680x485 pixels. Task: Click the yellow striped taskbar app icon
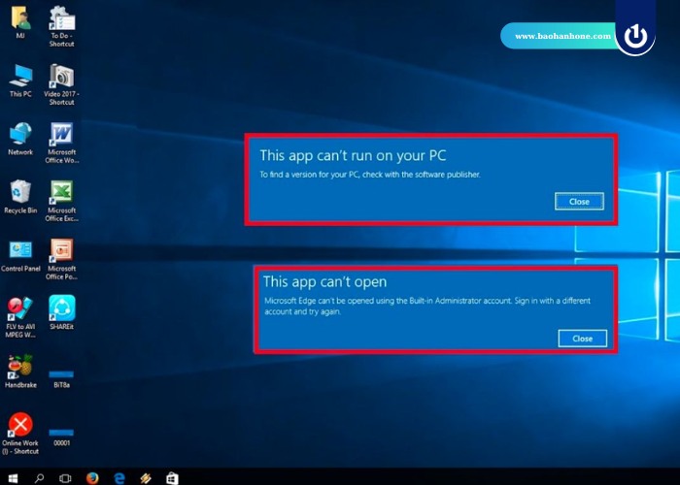146,477
